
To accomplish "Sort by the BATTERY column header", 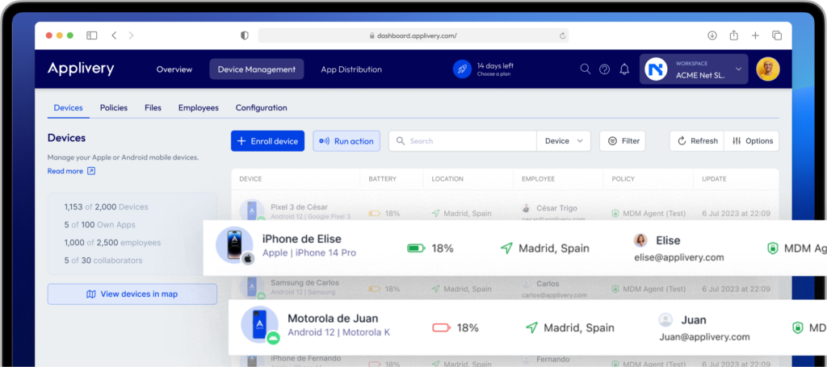I will pyautogui.click(x=382, y=179).
